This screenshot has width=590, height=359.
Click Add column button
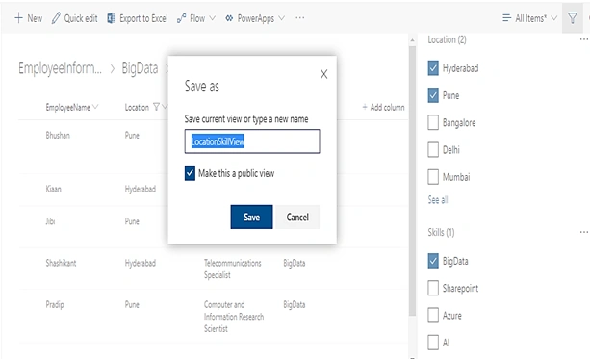(383, 107)
